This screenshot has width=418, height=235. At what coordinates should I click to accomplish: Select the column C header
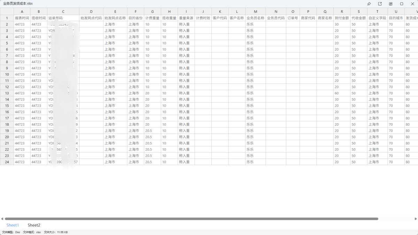[63, 11]
